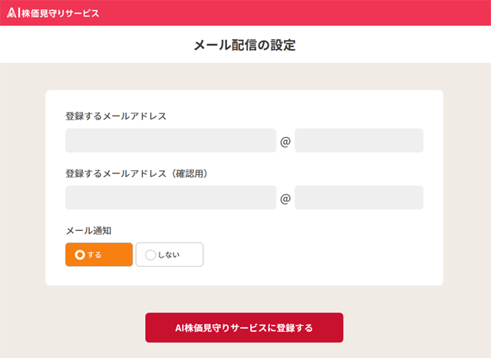Image resolution: width=491 pixels, height=358 pixels.
Task: Click the first email username input field
Action: point(170,141)
